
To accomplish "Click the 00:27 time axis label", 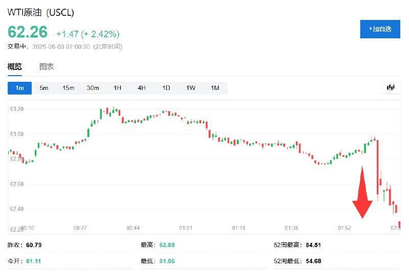I will click(x=80, y=228).
